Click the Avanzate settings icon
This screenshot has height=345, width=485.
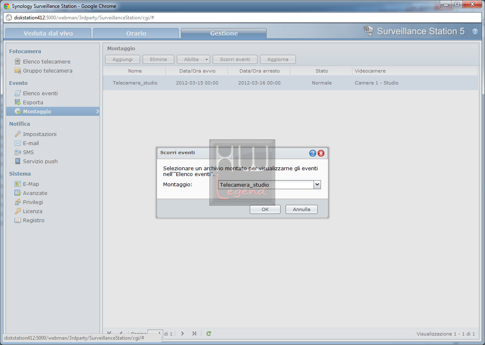click(18, 193)
